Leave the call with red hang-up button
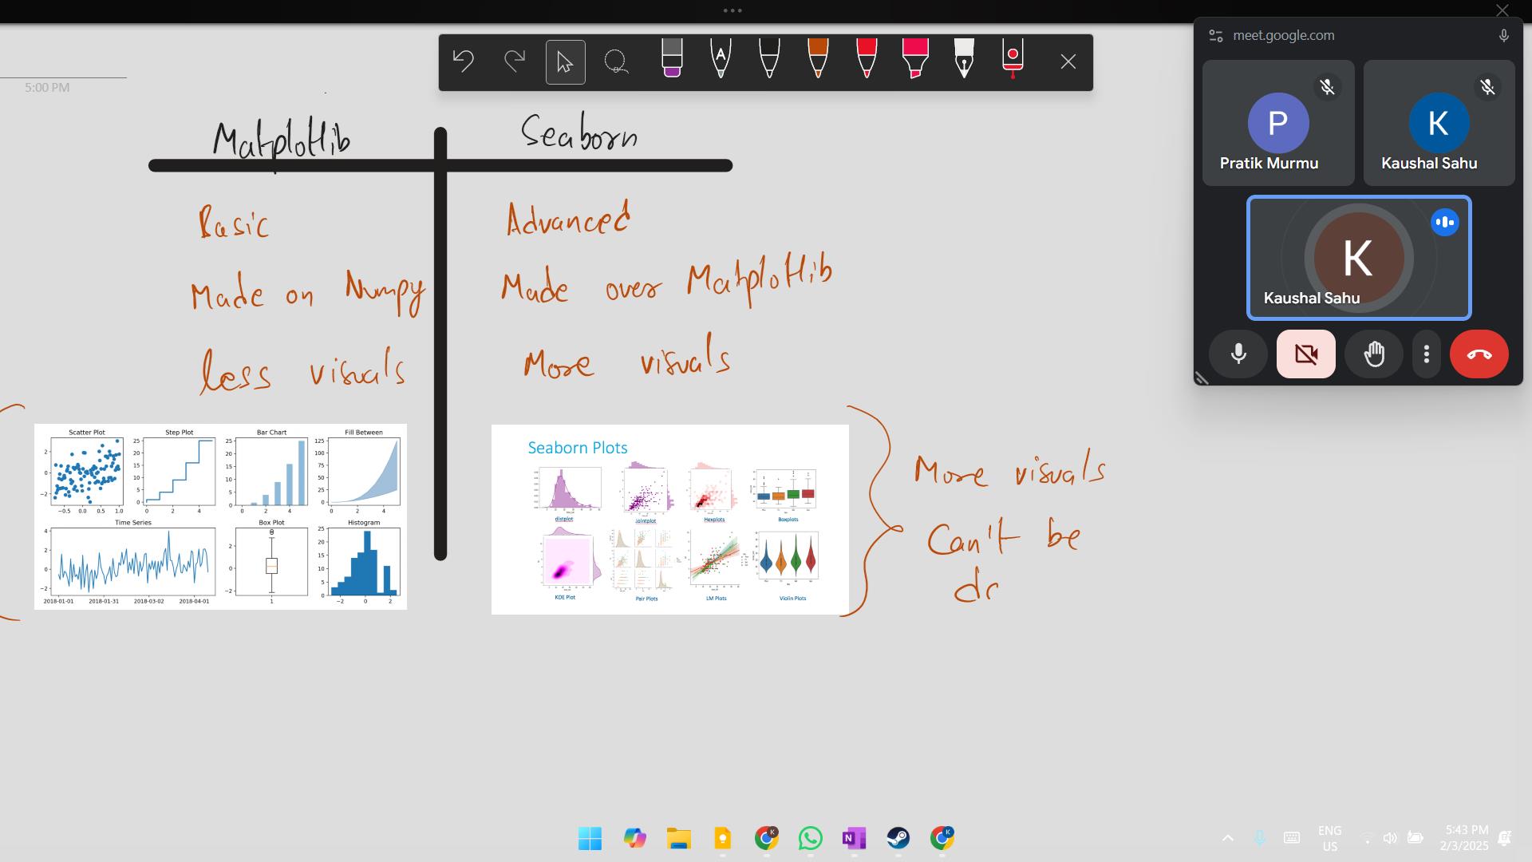The image size is (1532, 862). click(x=1479, y=354)
